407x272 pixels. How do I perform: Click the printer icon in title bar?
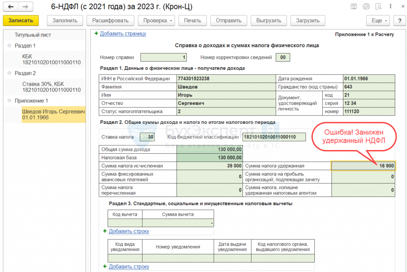366,6
